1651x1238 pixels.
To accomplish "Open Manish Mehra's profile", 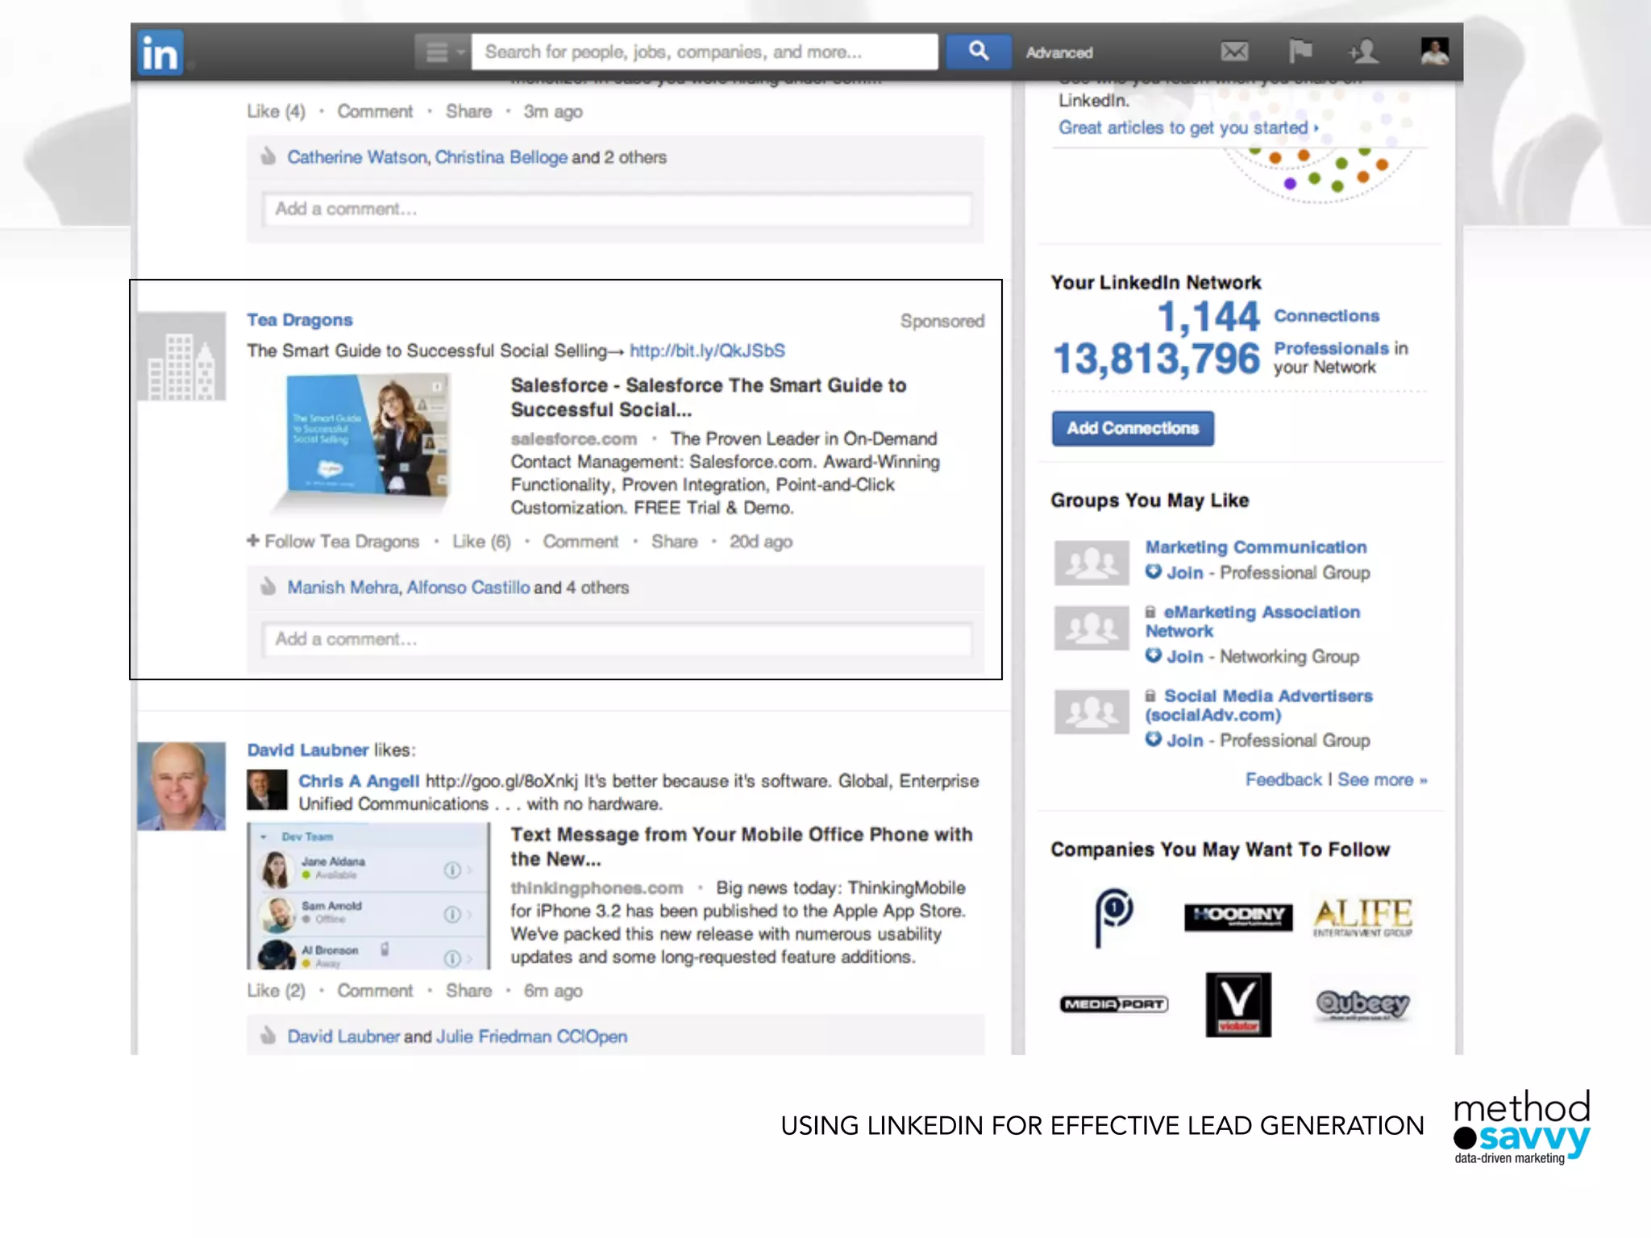I will click(x=343, y=588).
